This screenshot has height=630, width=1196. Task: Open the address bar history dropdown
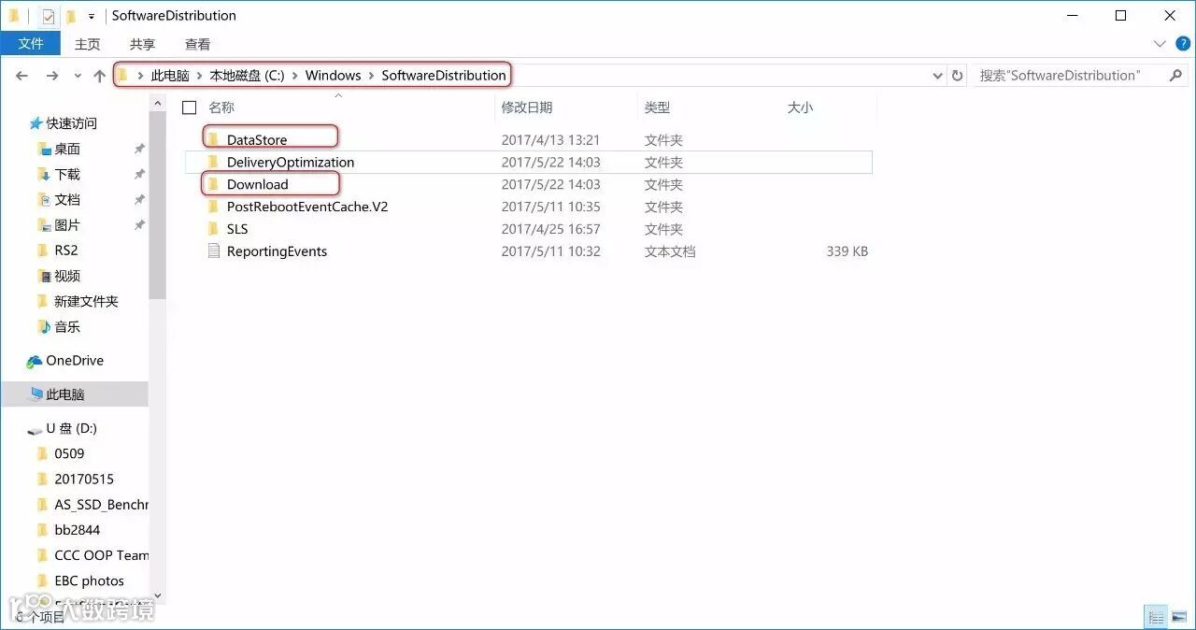point(938,76)
